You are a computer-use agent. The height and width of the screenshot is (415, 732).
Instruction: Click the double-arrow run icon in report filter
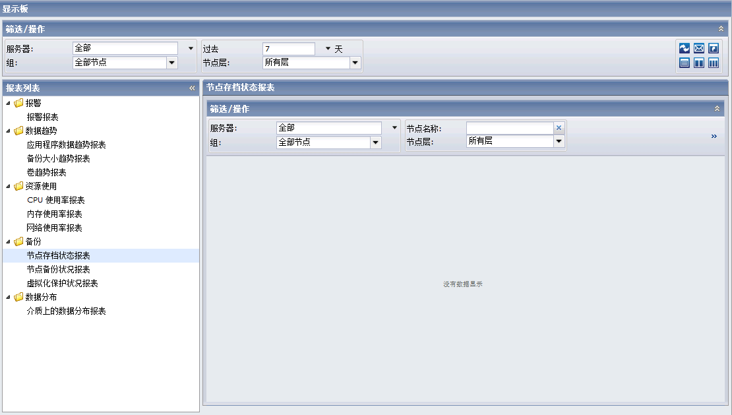(x=714, y=136)
